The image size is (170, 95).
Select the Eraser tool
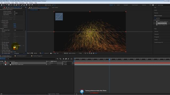27,5
